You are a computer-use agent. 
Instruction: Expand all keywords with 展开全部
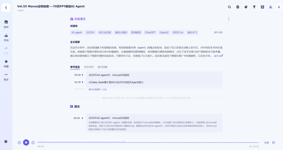(218, 32)
